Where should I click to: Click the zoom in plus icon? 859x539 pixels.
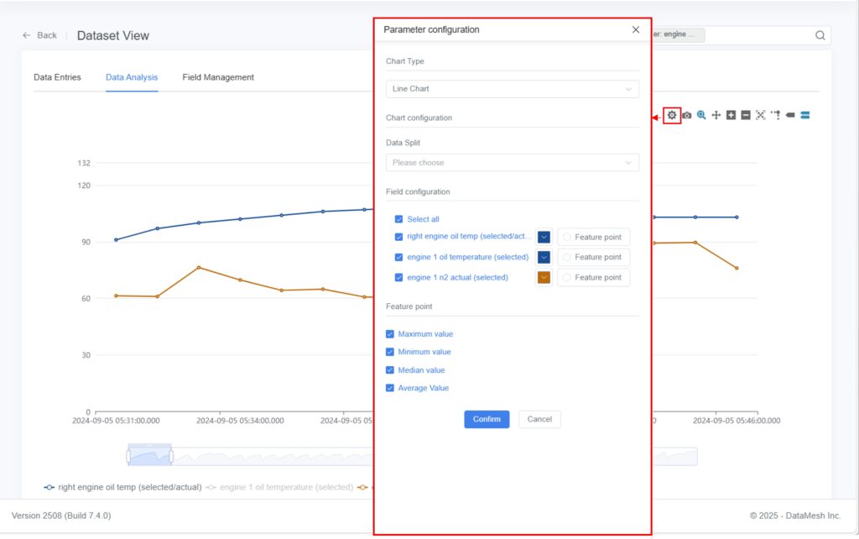coord(731,115)
